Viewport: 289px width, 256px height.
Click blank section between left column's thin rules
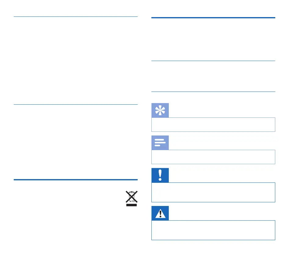click(x=76, y=60)
